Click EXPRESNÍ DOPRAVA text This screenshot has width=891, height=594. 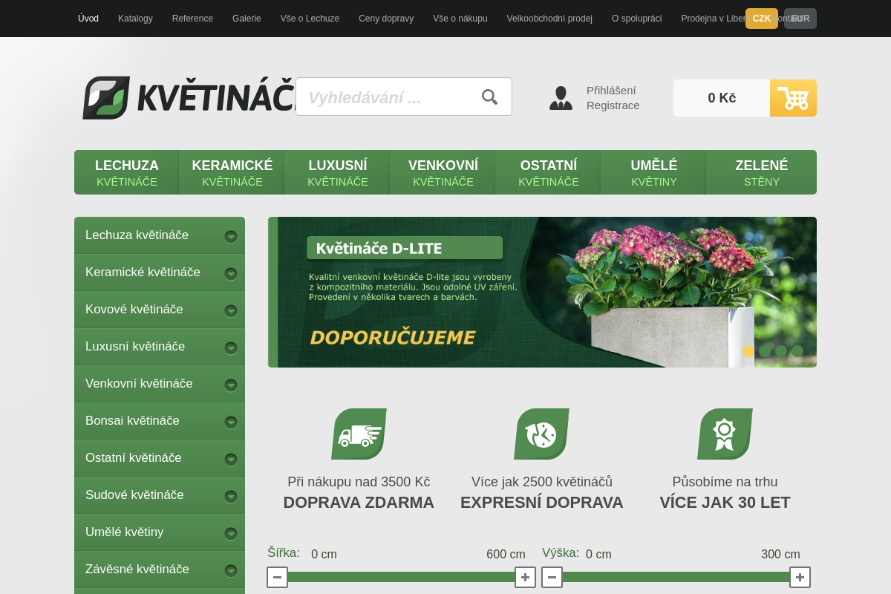[x=542, y=503]
